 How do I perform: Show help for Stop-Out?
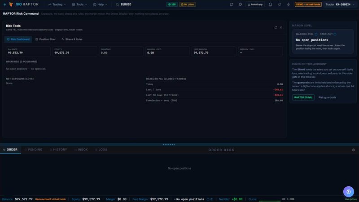tap(335, 34)
